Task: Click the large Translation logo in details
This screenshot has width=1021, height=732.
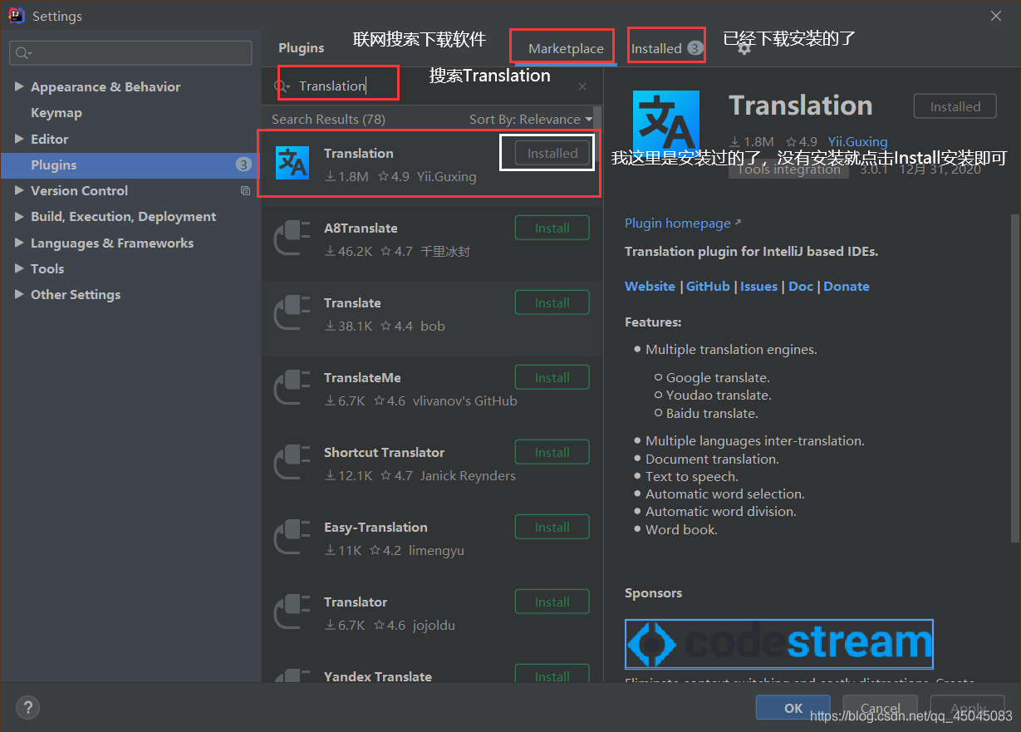Action: (665, 125)
